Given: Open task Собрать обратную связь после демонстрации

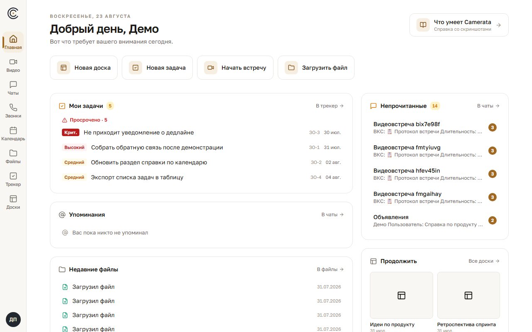Looking at the screenshot, I should 201,147.
